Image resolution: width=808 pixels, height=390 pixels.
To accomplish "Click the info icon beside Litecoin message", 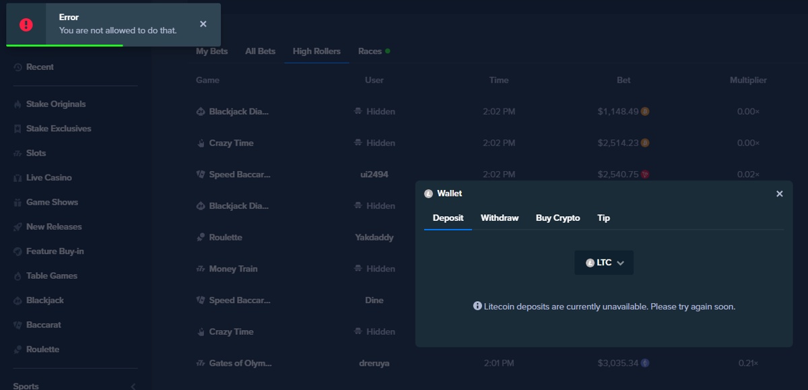I will pos(477,306).
